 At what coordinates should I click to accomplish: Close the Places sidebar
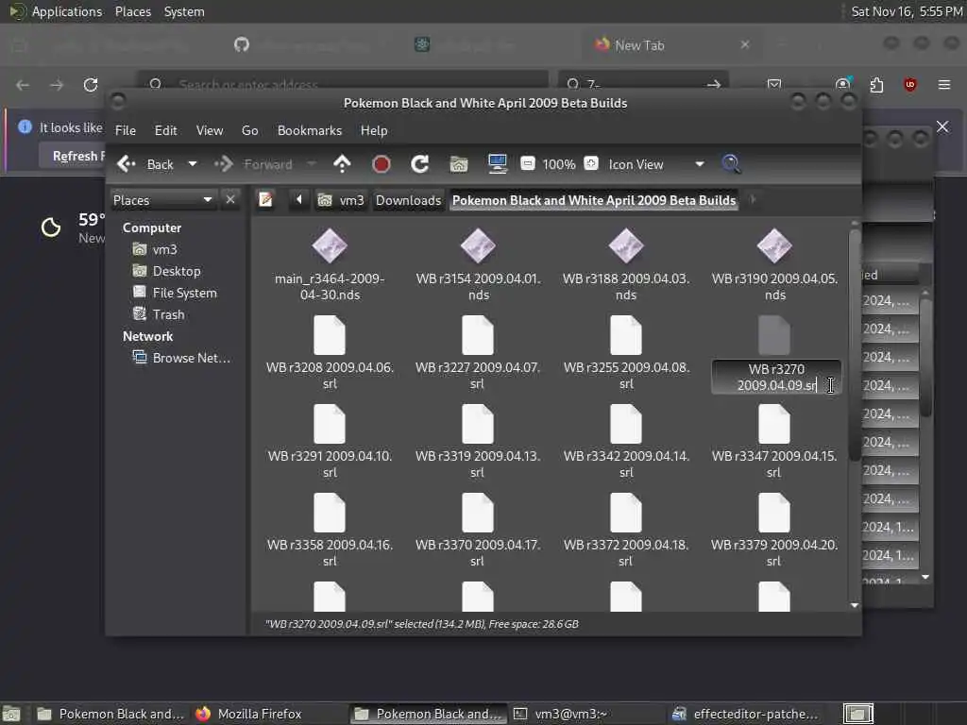[x=230, y=200]
